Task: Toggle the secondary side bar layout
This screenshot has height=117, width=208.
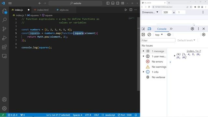Action: [x=118, y=3]
